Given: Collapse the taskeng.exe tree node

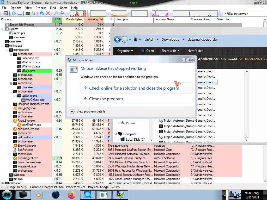Looking at the screenshot, I should pyautogui.click(x=15, y=96).
